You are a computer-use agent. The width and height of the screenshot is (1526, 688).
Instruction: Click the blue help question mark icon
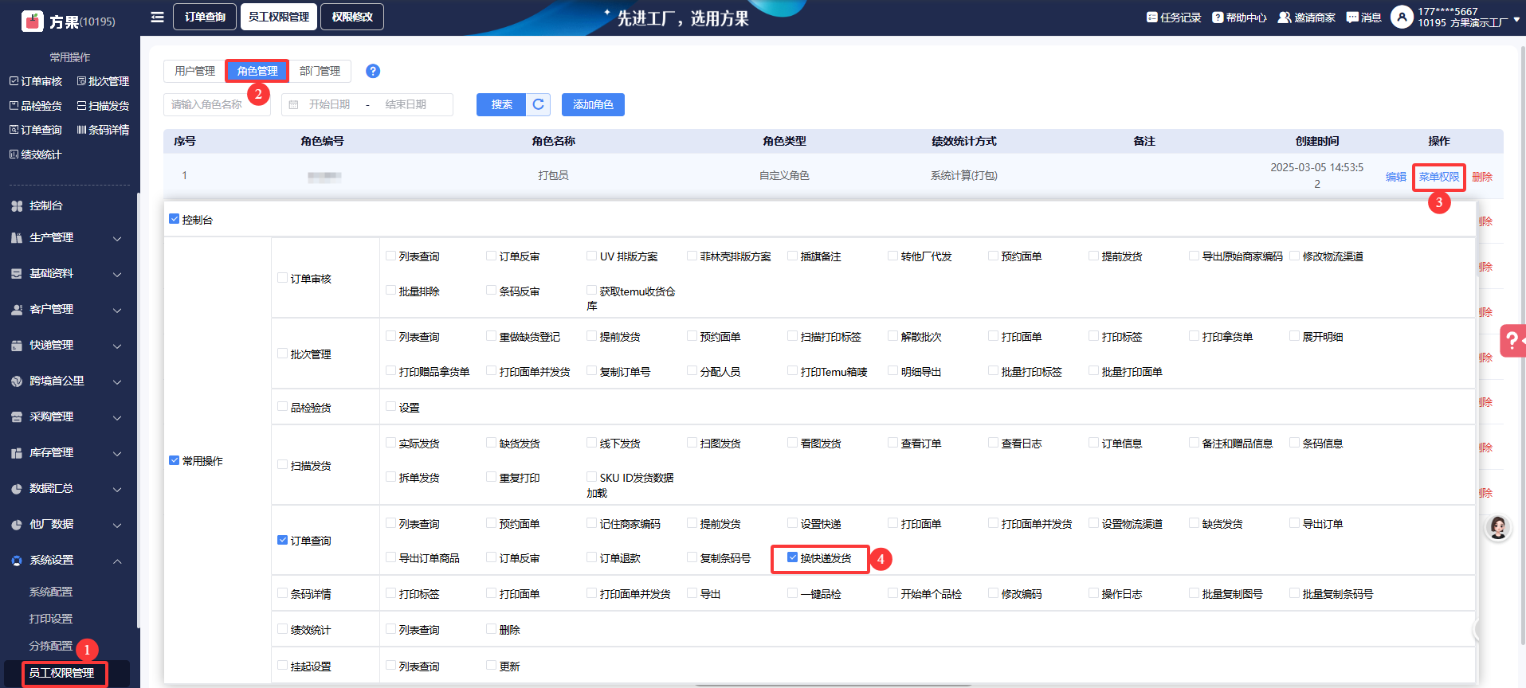click(x=372, y=71)
